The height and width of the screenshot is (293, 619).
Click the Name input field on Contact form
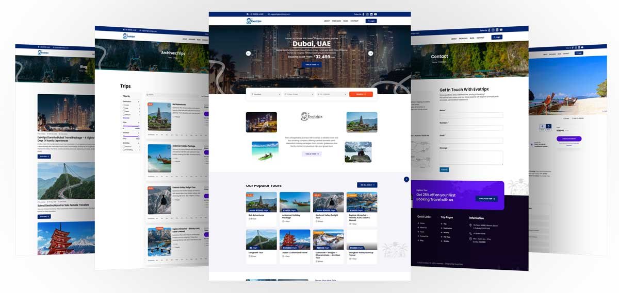(x=471, y=115)
